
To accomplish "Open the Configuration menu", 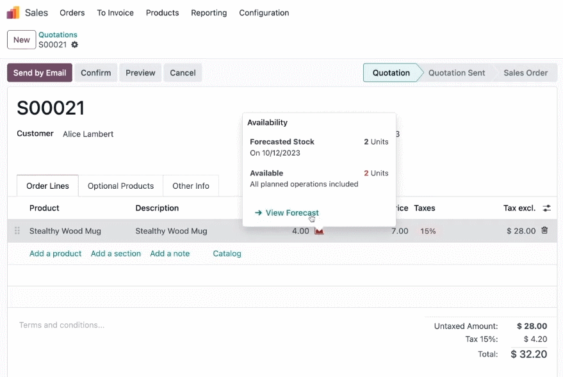I will click(264, 13).
